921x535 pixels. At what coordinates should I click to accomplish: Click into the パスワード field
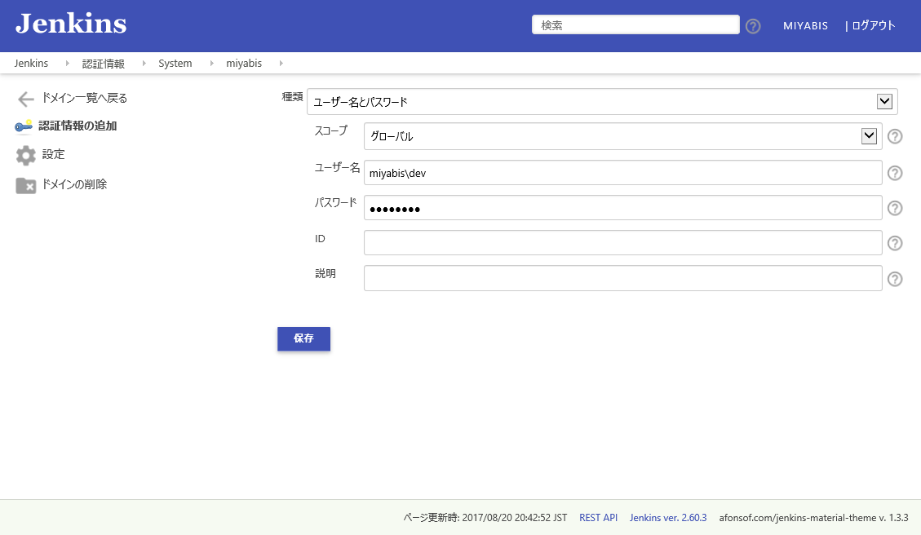pyautogui.click(x=622, y=208)
